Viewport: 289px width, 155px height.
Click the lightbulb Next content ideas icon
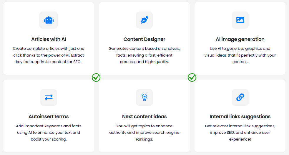tap(144, 97)
